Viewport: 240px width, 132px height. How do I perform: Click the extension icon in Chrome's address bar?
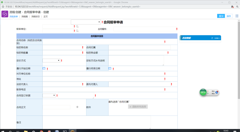(x=232, y=7)
